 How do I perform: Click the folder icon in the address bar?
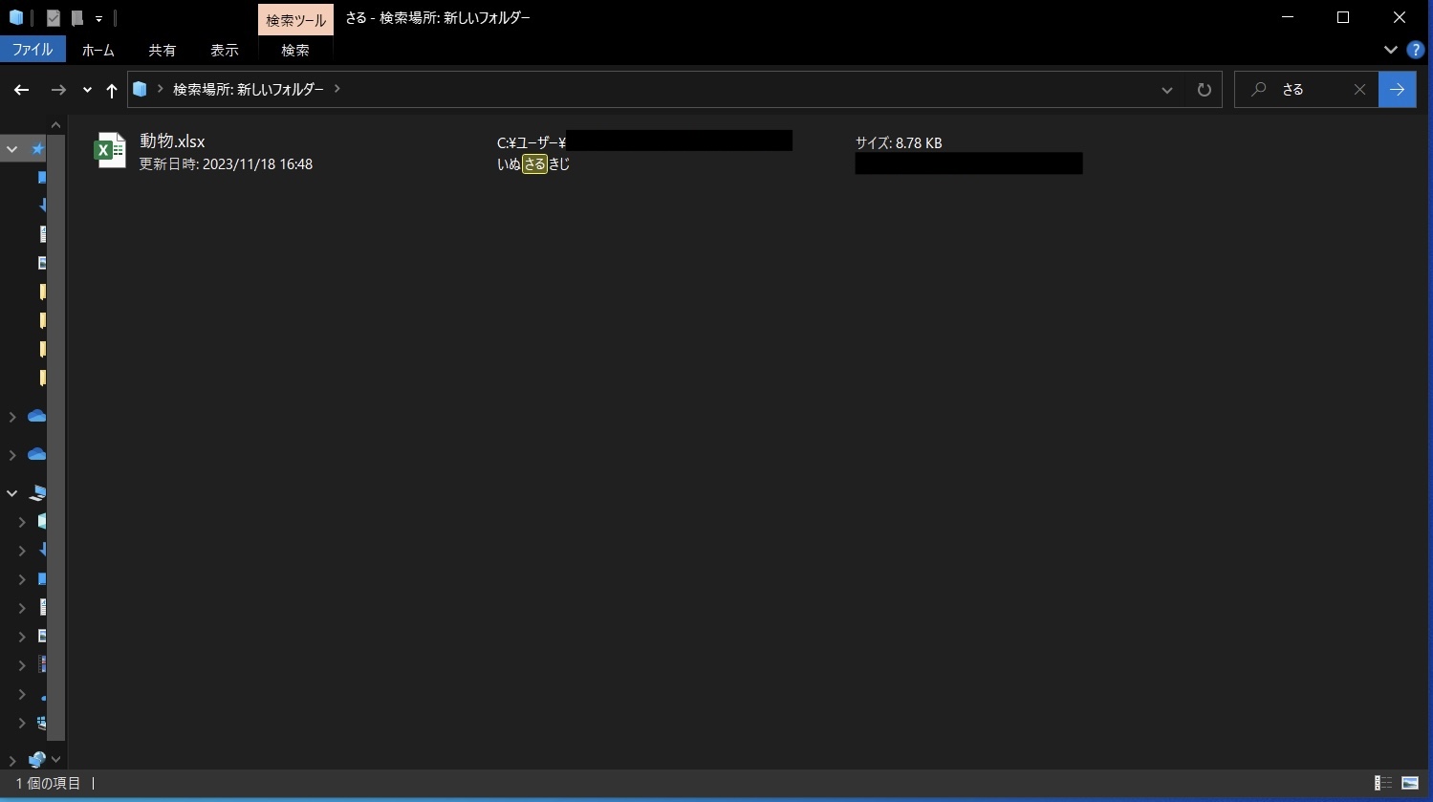pyautogui.click(x=140, y=89)
